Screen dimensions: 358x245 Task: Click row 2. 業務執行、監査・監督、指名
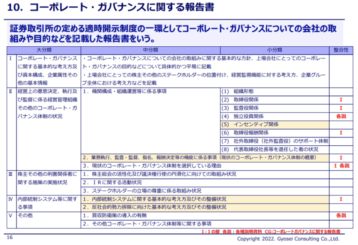coord(205,158)
